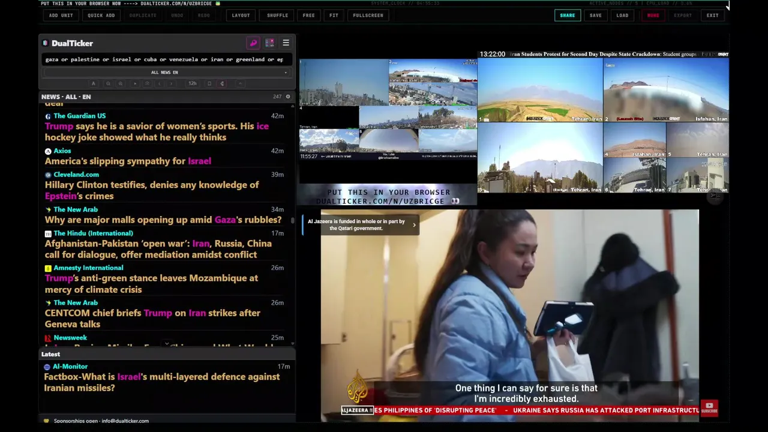Click the Amnesty International source icon
The width and height of the screenshot is (768, 432).
[48, 268]
